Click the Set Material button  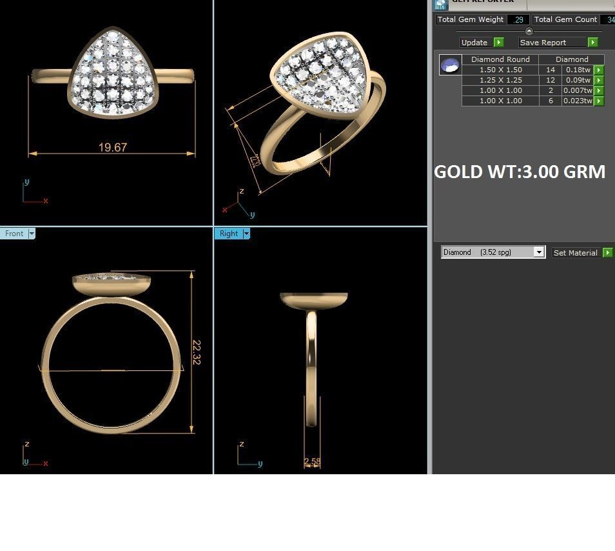click(576, 253)
